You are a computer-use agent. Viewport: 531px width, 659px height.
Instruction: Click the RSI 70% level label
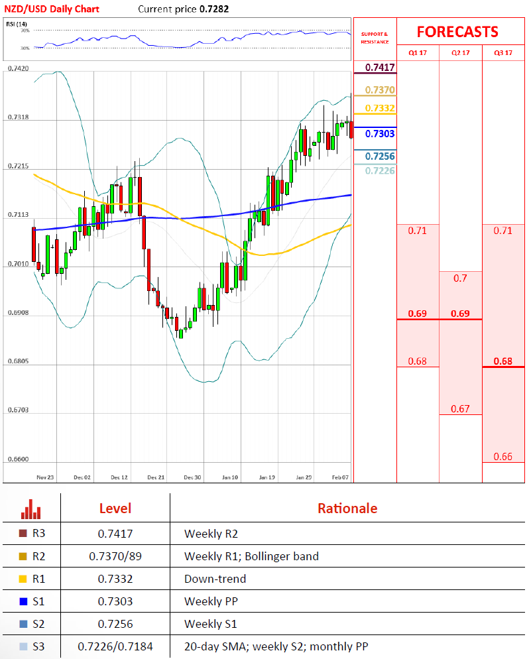pos(25,30)
